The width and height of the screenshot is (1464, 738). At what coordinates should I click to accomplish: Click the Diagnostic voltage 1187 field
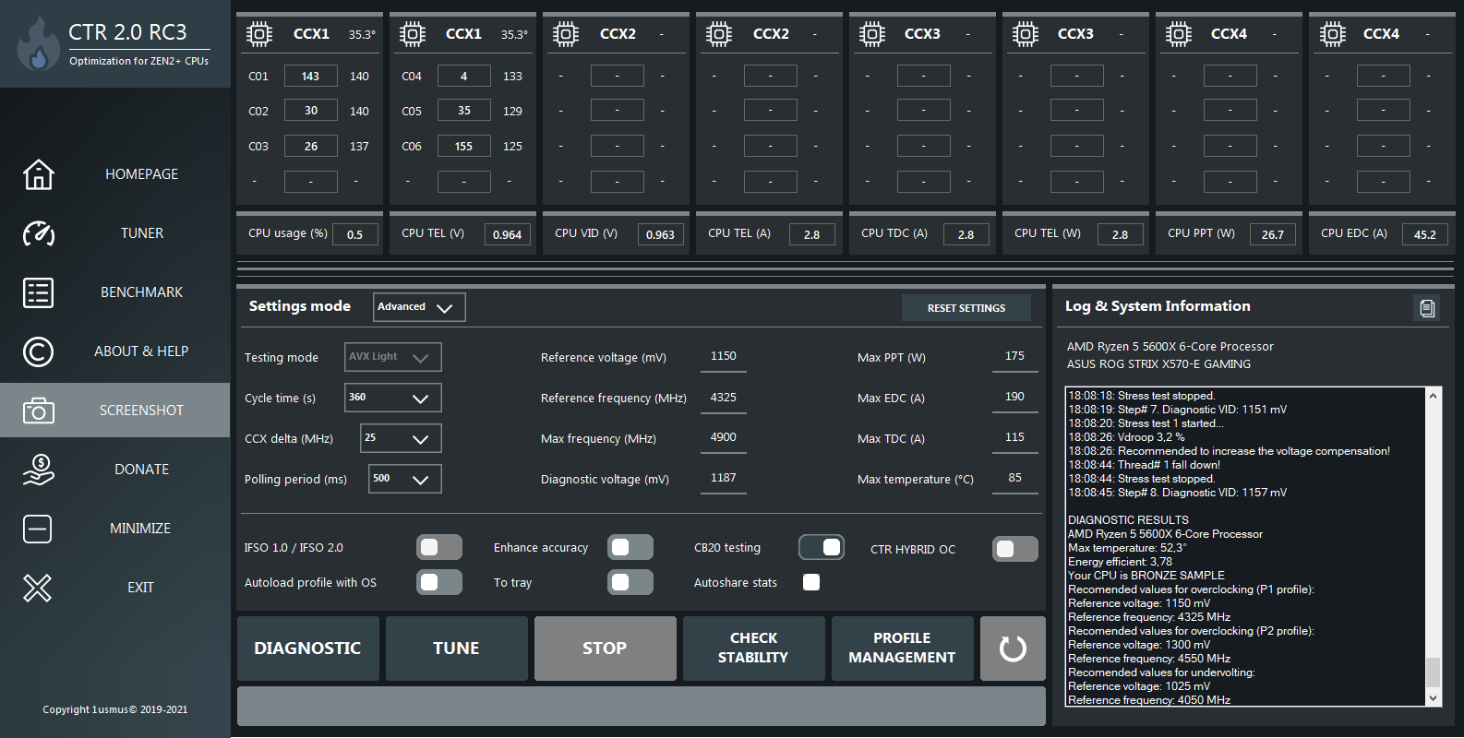724,478
